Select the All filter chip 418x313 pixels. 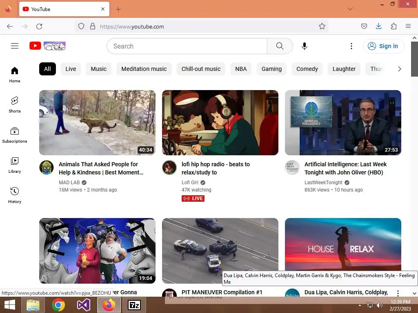coord(47,69)
